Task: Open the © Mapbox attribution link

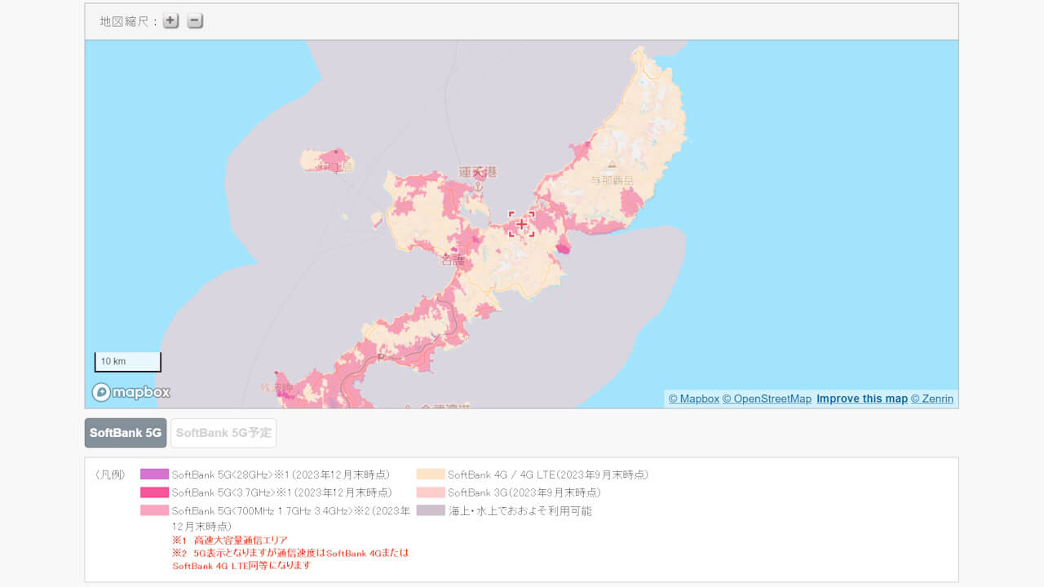Action: click(694, 399)
